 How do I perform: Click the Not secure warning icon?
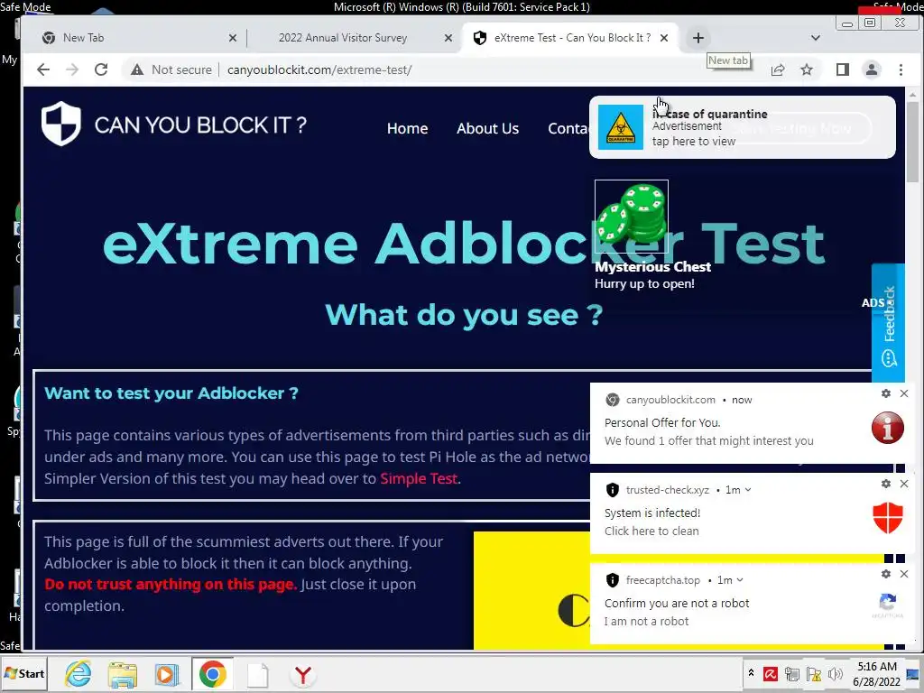point(137,69)
